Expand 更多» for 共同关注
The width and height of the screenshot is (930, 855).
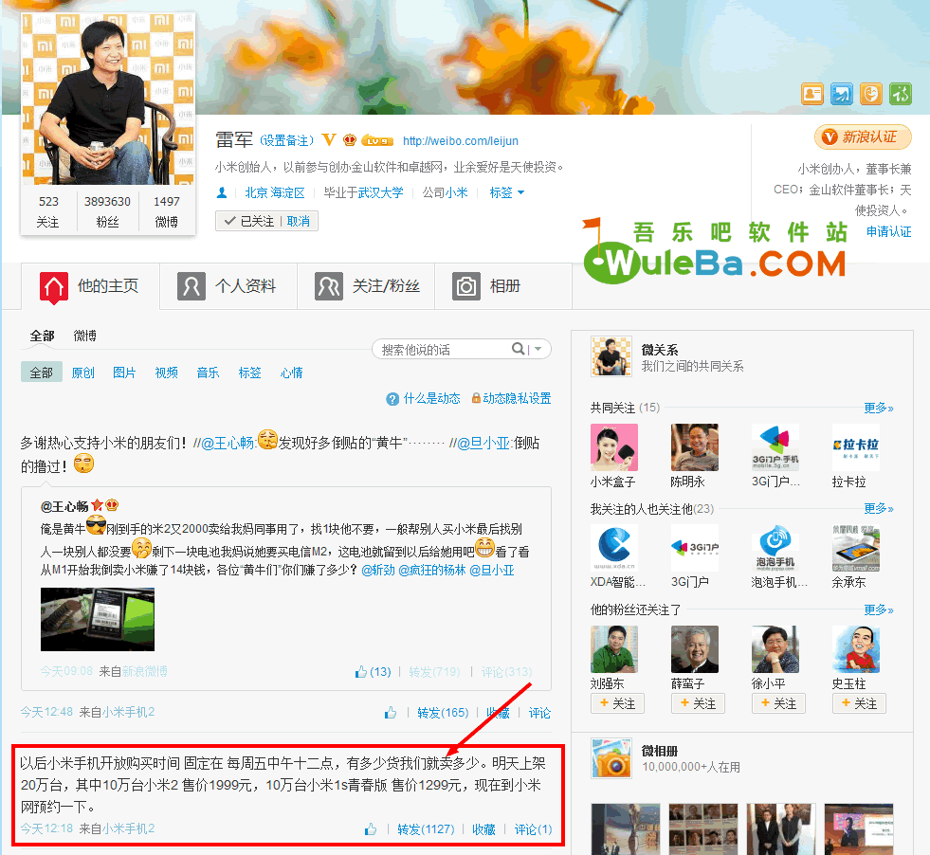click(879, 408)
